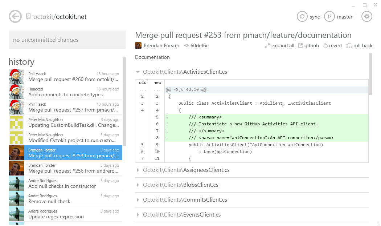The height and width of the screenshot is (226, 381).
Task: Go back using the circular arrow button
Action: [x=15, y=17]
